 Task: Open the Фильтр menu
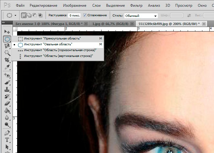(x=136, y=6)
